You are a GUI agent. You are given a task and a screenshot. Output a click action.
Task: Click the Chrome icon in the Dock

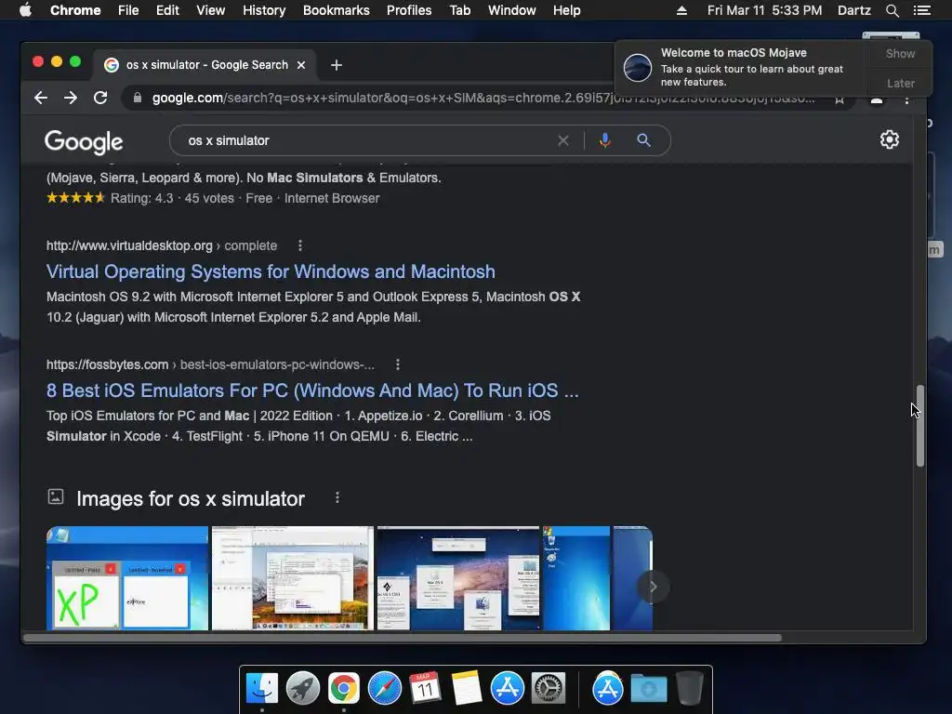(x=344, y=689)
